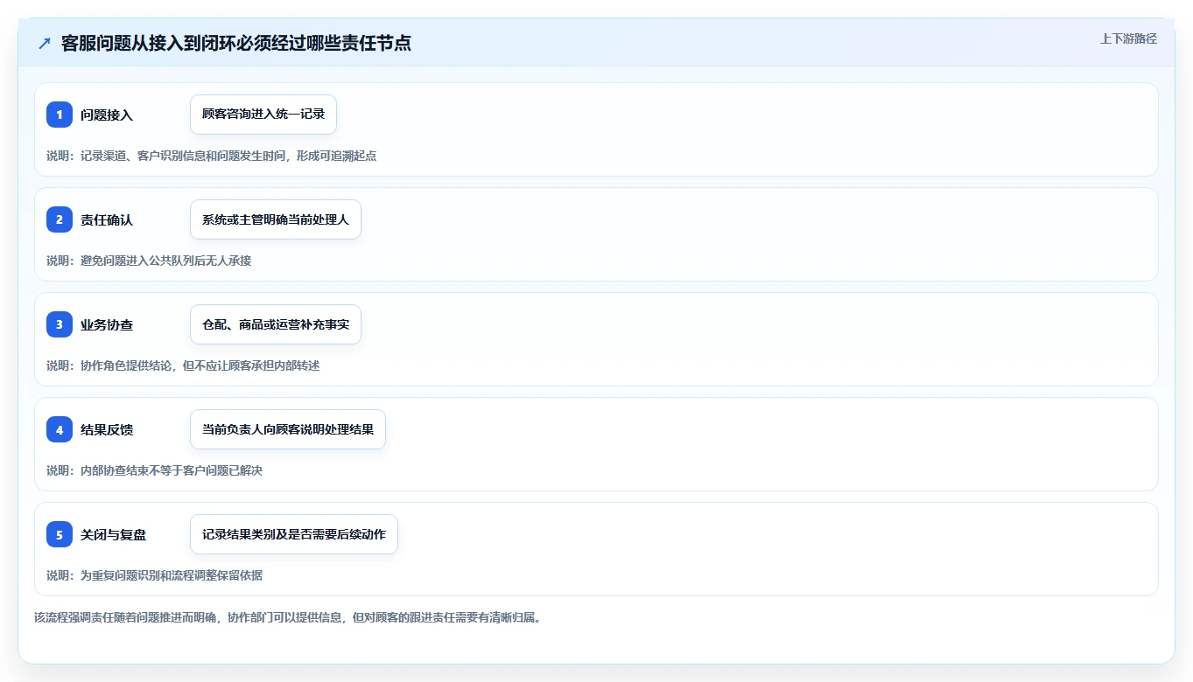Click step number badge 1
The width and height of the screenshot is (1193, 682).
[x=60, y=115]
